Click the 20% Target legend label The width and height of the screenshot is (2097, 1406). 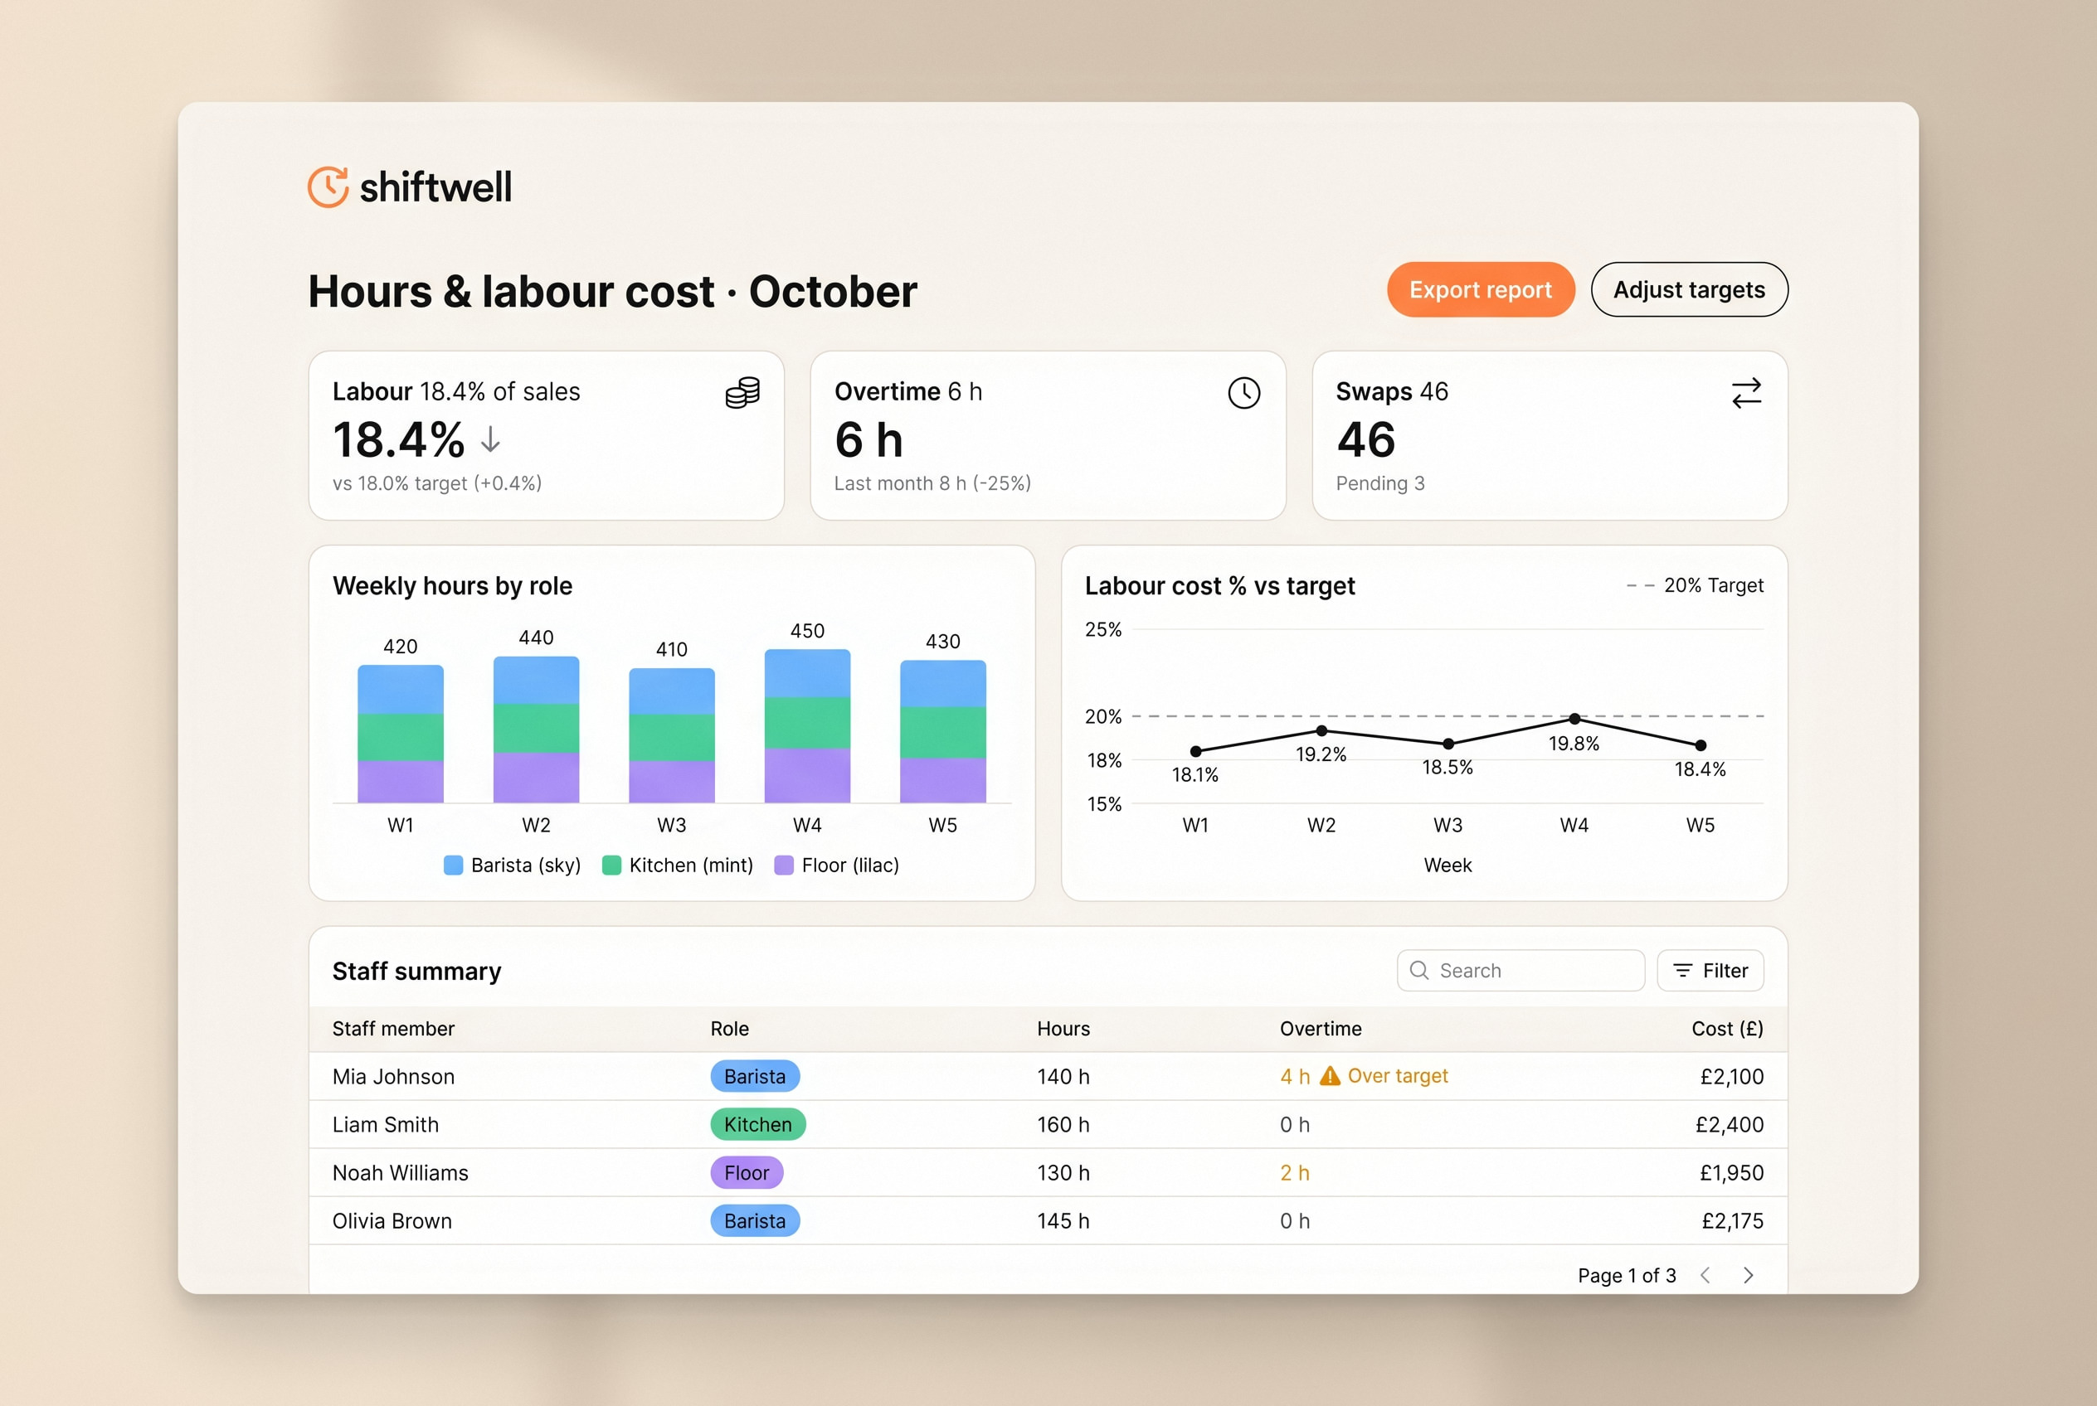[x=1713, y=585]
